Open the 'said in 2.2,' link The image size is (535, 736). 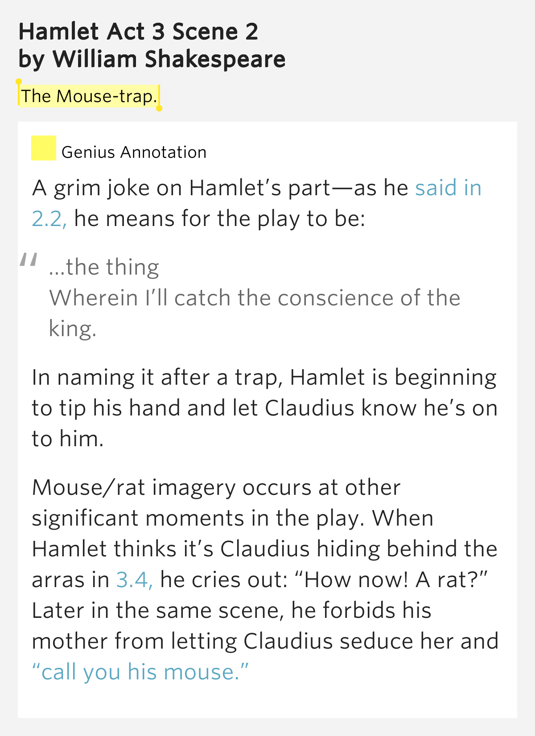[x=448, y=188]
